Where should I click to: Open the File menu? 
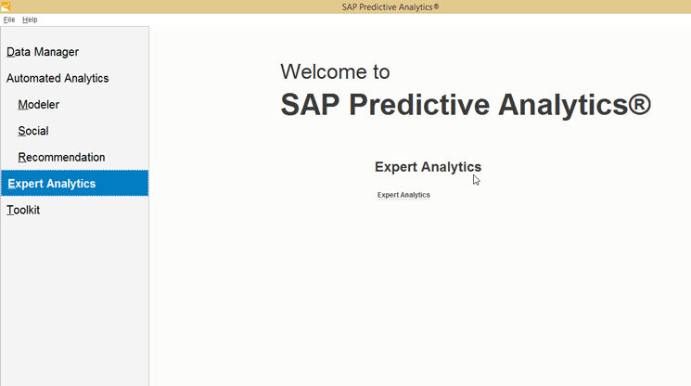click(9, 19)
